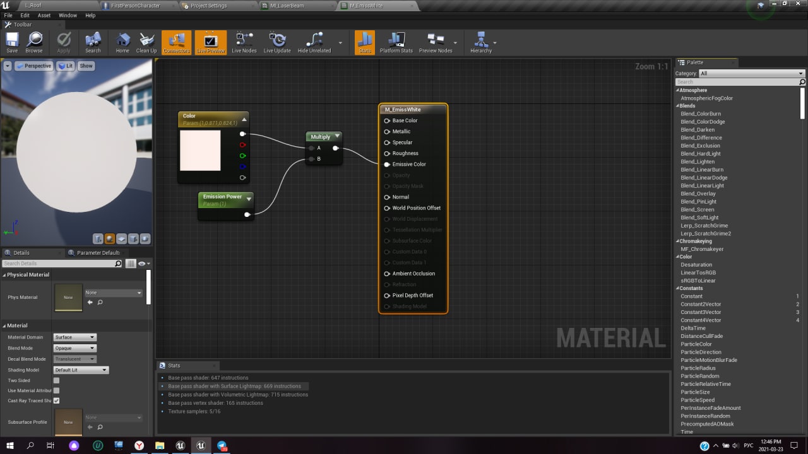Open the Palette Category dropdown

(751, 73)
